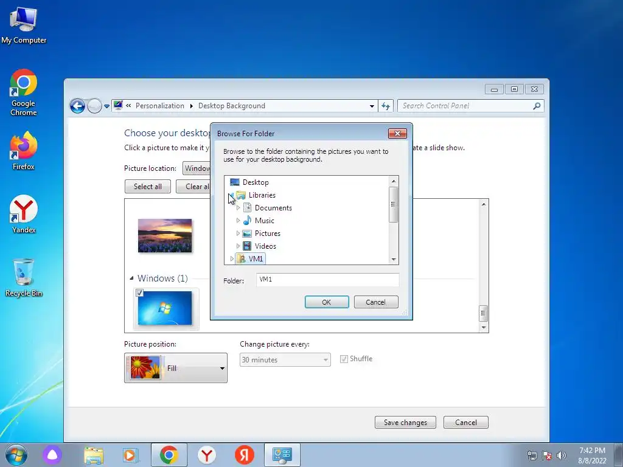Uncheck the Windows wallpaper thumbnail checkbox

tap(139, 292)
